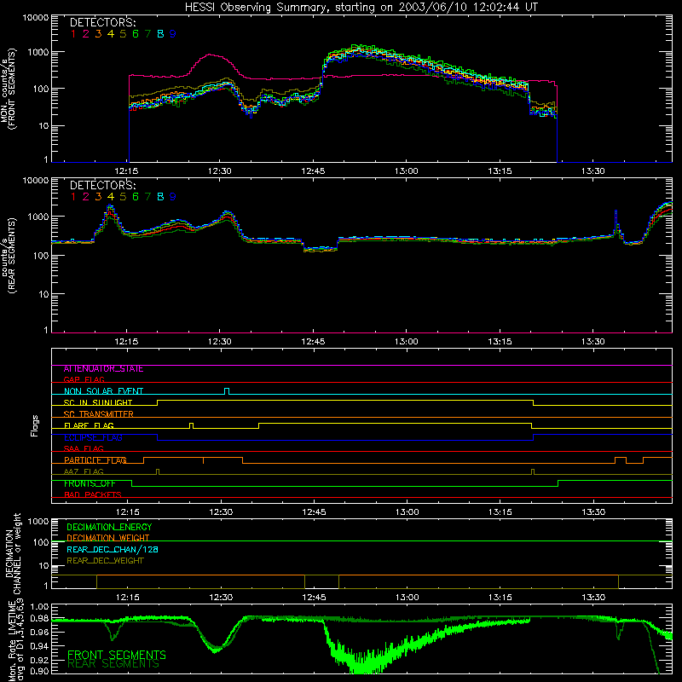Image resolution: width=682 pixels, height=682 pixels.
Task: Click FRONT SEGMENTS legend in livetime plot
Action: (x=117, y=655)
